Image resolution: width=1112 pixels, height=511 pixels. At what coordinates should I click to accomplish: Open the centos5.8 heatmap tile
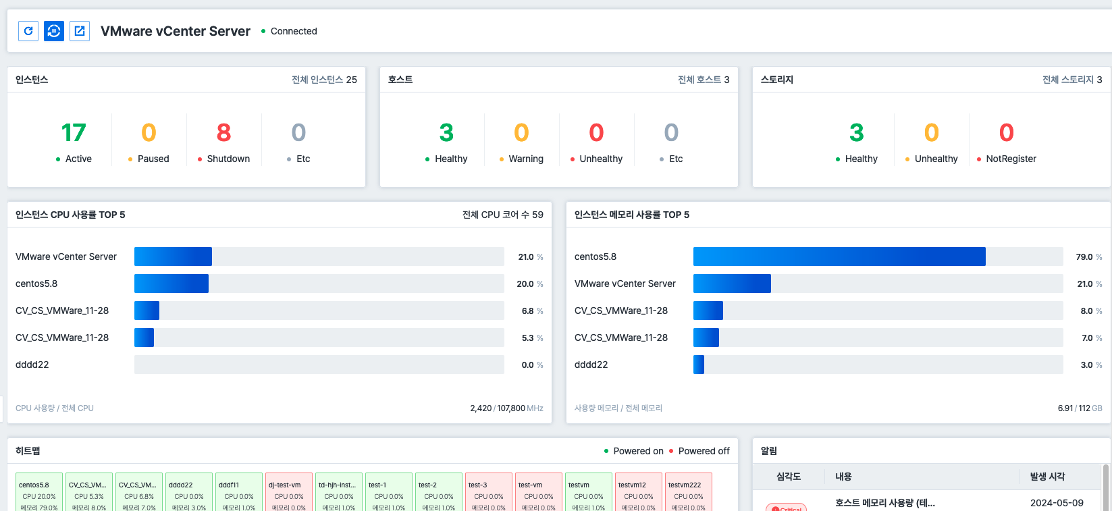(x=39, y=493)
